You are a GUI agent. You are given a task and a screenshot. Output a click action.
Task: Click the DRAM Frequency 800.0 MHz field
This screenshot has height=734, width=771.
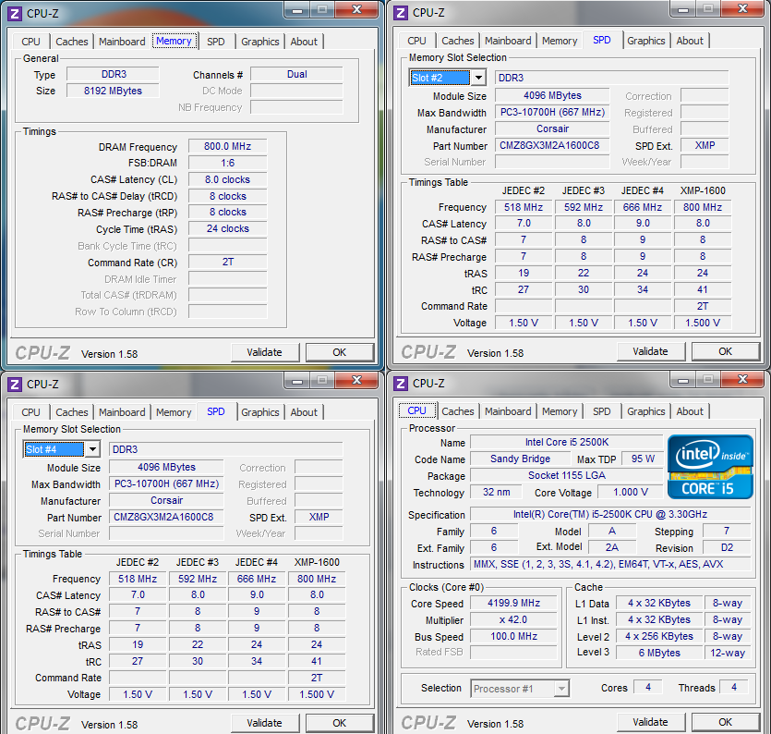coord(228,146)
